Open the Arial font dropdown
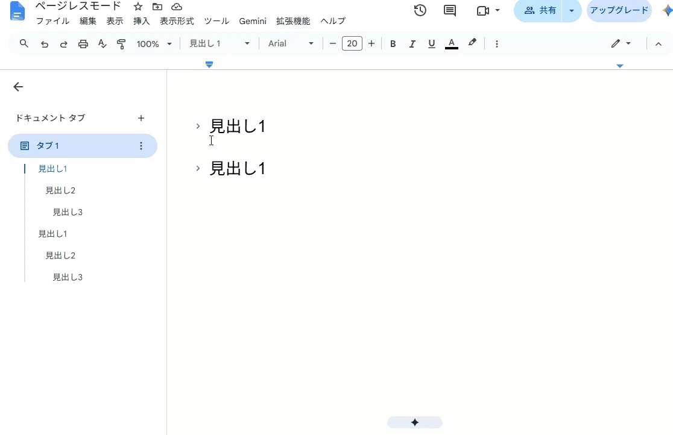 click(291, 43)
